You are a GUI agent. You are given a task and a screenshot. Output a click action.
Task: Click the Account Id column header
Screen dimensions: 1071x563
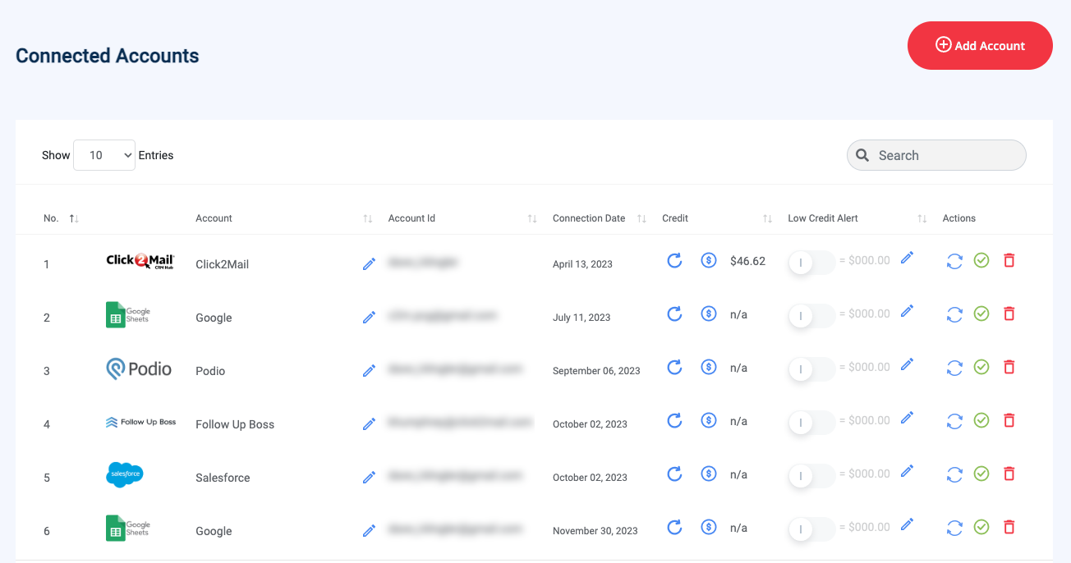pyautogui.click(x=411, y=218)
